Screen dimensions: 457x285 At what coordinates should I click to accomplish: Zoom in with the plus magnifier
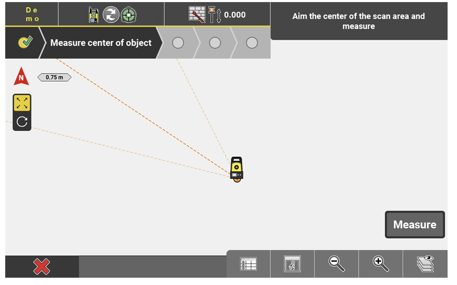pos(381,264)
